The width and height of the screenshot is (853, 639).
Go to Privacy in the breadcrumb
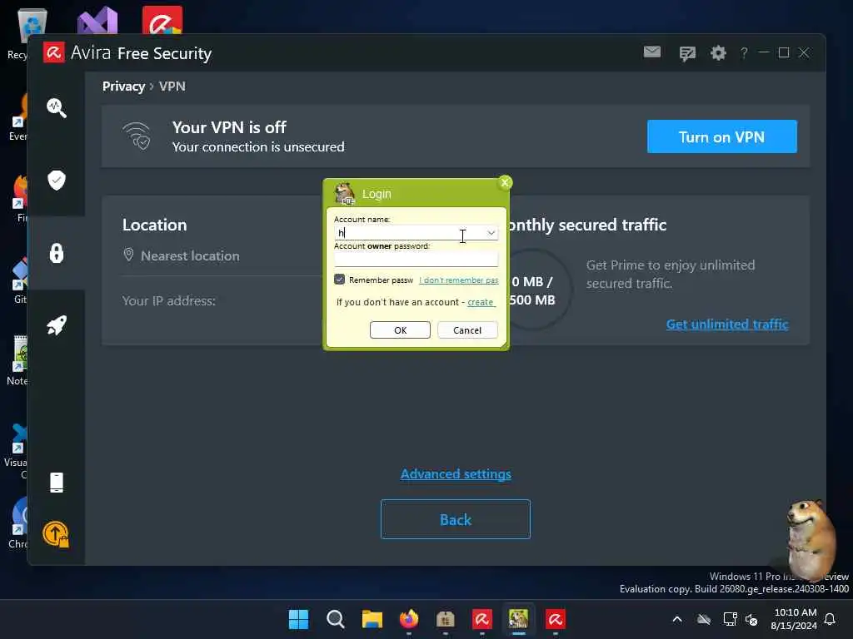click(123, 87)
